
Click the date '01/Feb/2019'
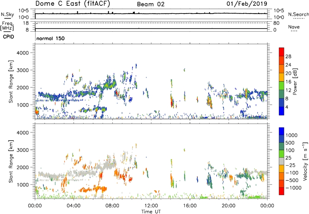247,3
